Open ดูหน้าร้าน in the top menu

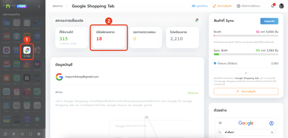[199, 6]
